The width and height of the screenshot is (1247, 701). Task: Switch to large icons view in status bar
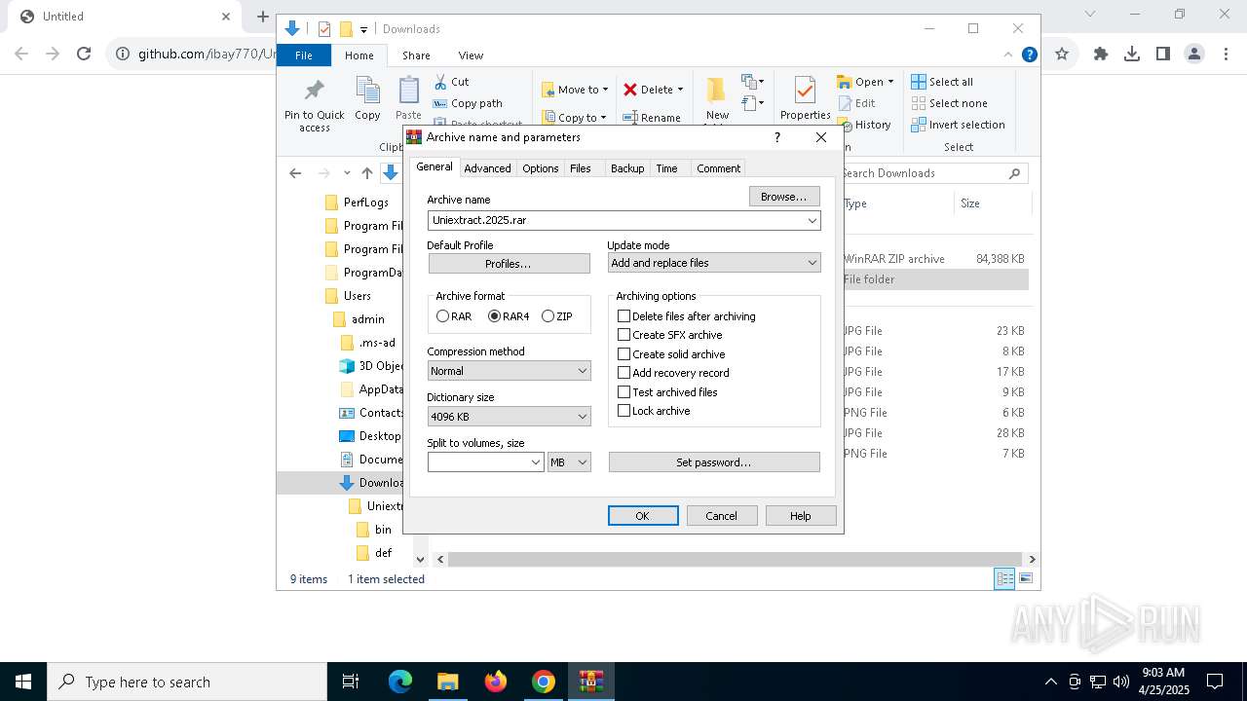click(x=1025, y=578)
